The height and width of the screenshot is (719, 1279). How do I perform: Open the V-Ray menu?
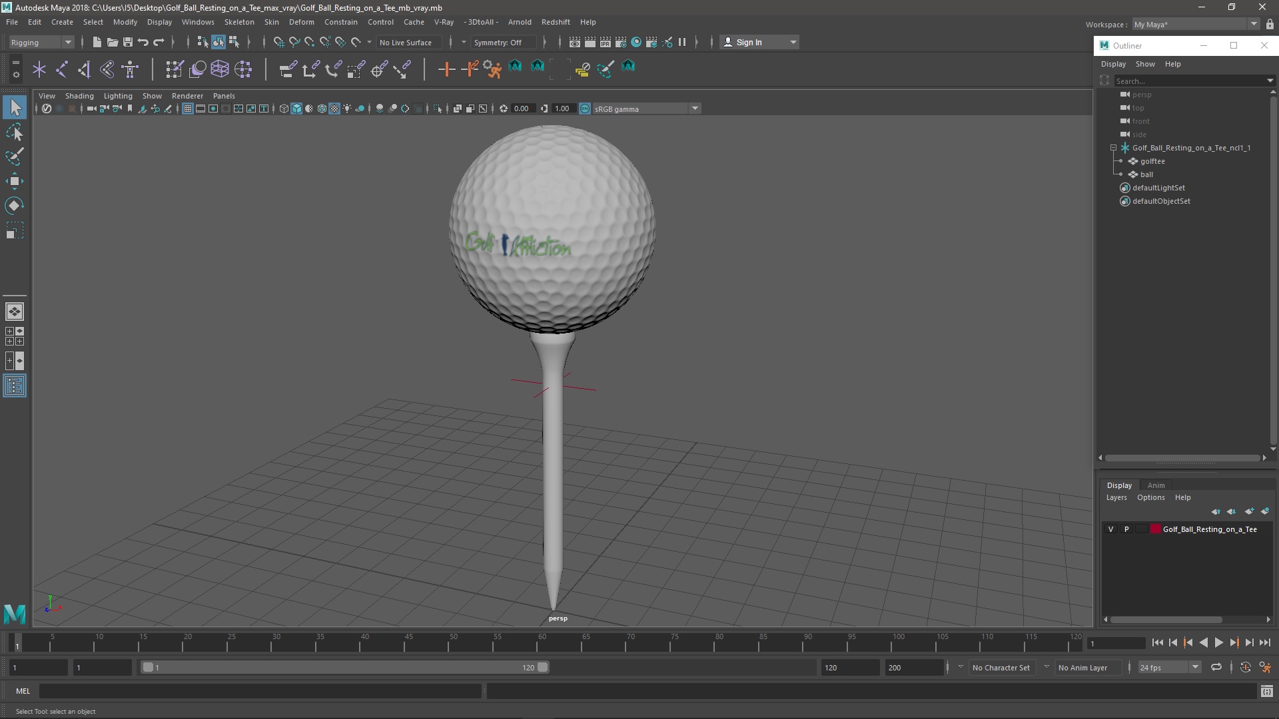pos(444,22)
